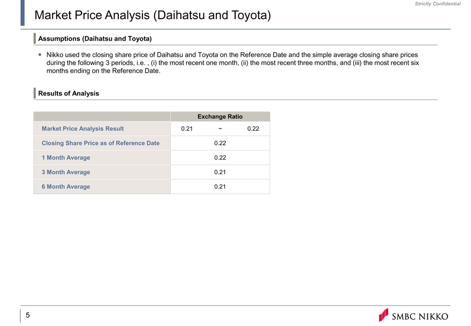This screenshot has height=326, width=471.
Task: Click the bullet point before Nikko paragraph
Action: (x=40, y=55)
